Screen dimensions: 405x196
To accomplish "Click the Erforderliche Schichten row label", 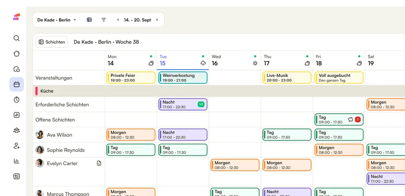I will 62,104.
